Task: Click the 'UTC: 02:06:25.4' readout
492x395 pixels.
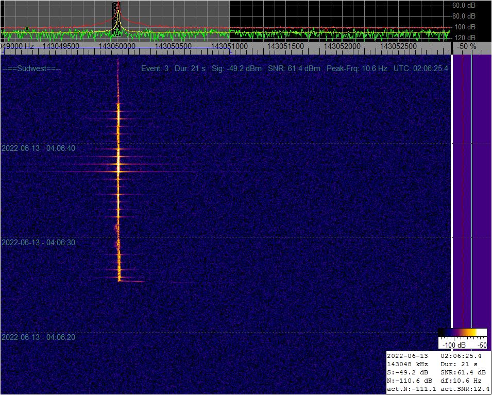Action: click(x=421, y=68)
